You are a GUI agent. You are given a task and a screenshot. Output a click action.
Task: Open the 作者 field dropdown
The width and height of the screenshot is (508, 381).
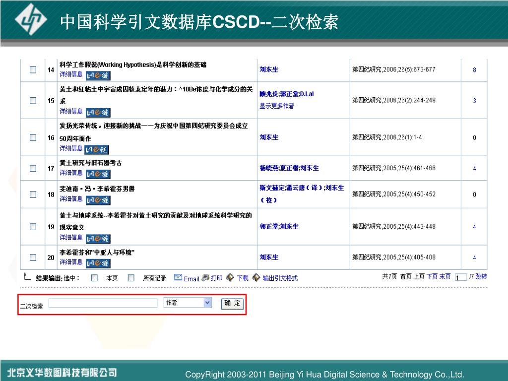(x=188, y=303)
